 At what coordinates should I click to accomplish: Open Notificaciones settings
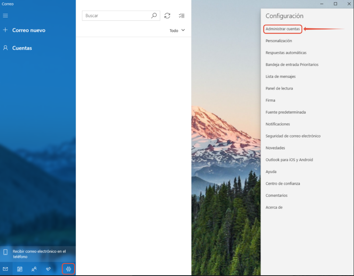(278, 124)
